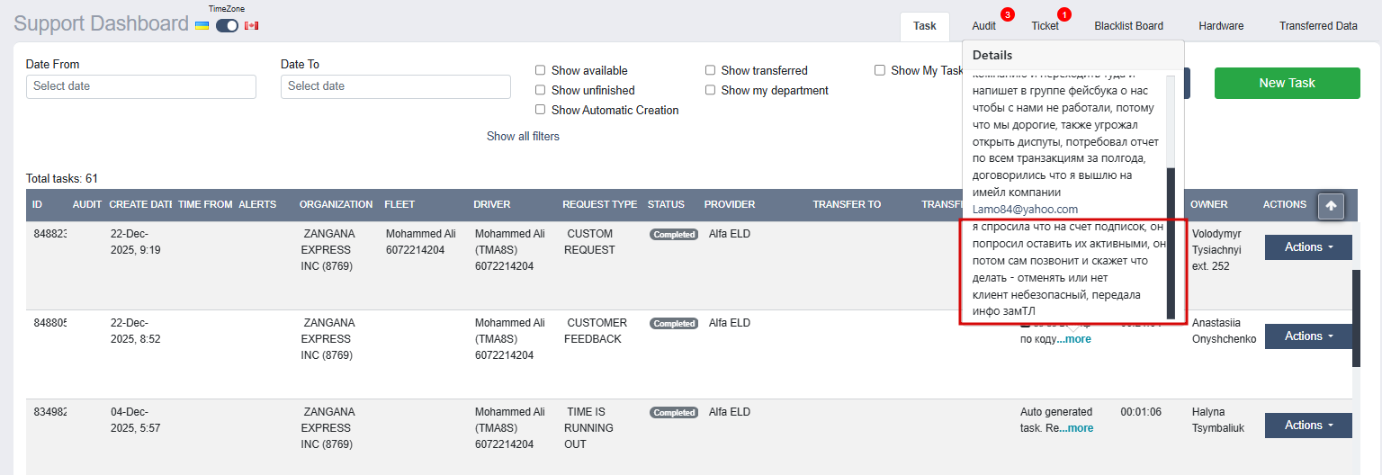Image resolution: width=1382 pixels, height=475 pixels.
Task: Go to the Transferred Data tab
Action: 1318,26
